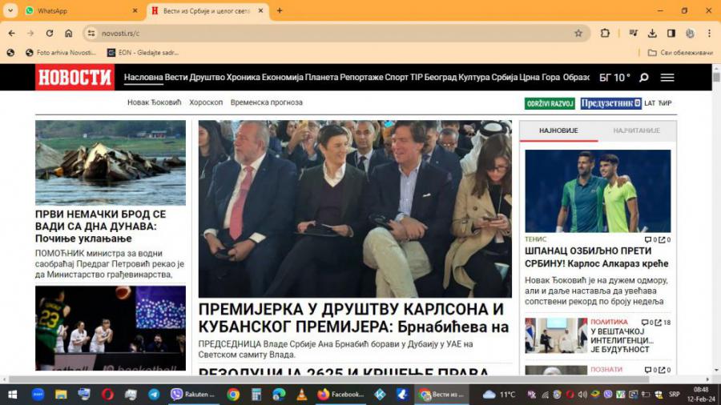Open the Rakuten Viber taskbar window
This screenshot has height=405, width=721.
click(192, 395)
